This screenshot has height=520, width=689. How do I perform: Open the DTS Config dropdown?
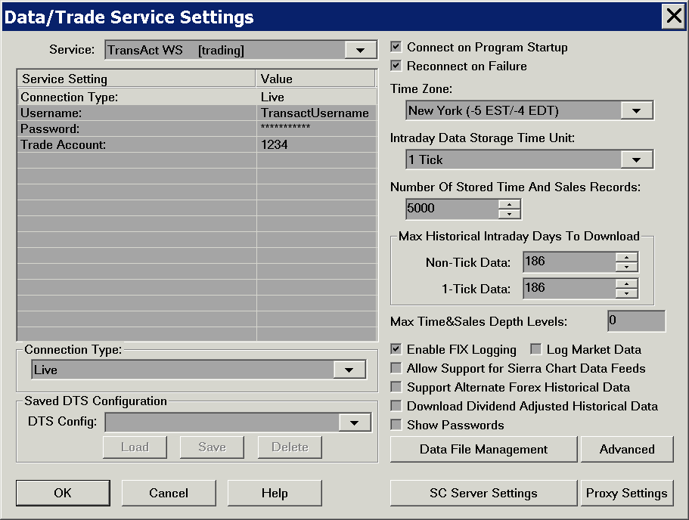click(x=354, y=423)
